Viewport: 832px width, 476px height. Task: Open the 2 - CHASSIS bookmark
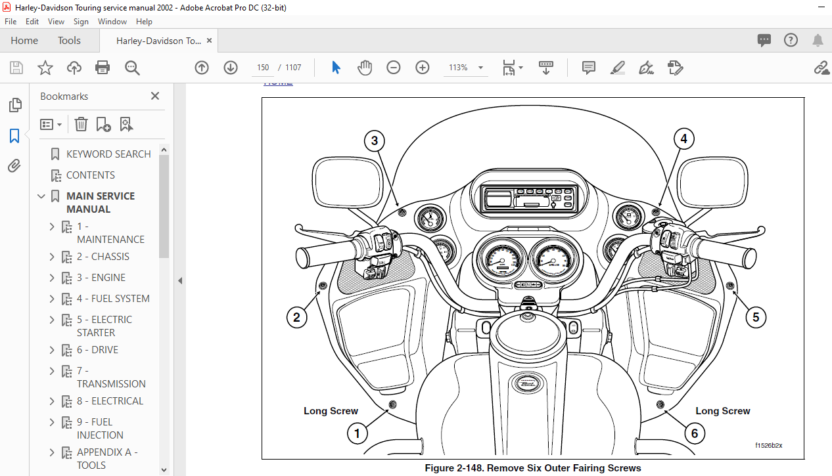pyautogui.click(x=103, y=257)
